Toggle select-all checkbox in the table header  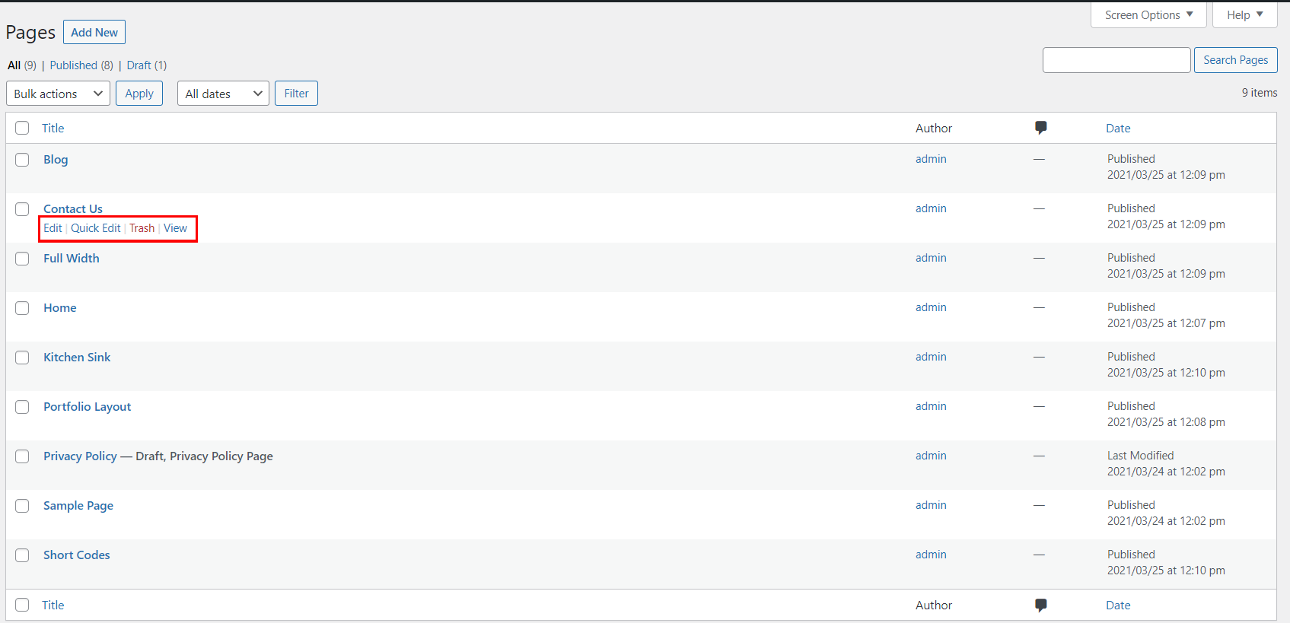tap(22, 128)
